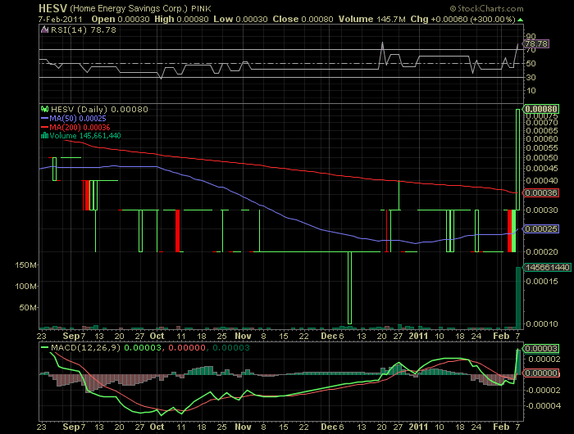This screenshot has height=434, width=574.
Task: Click the RSI axis label 70
Action: (x=531, y=51)
